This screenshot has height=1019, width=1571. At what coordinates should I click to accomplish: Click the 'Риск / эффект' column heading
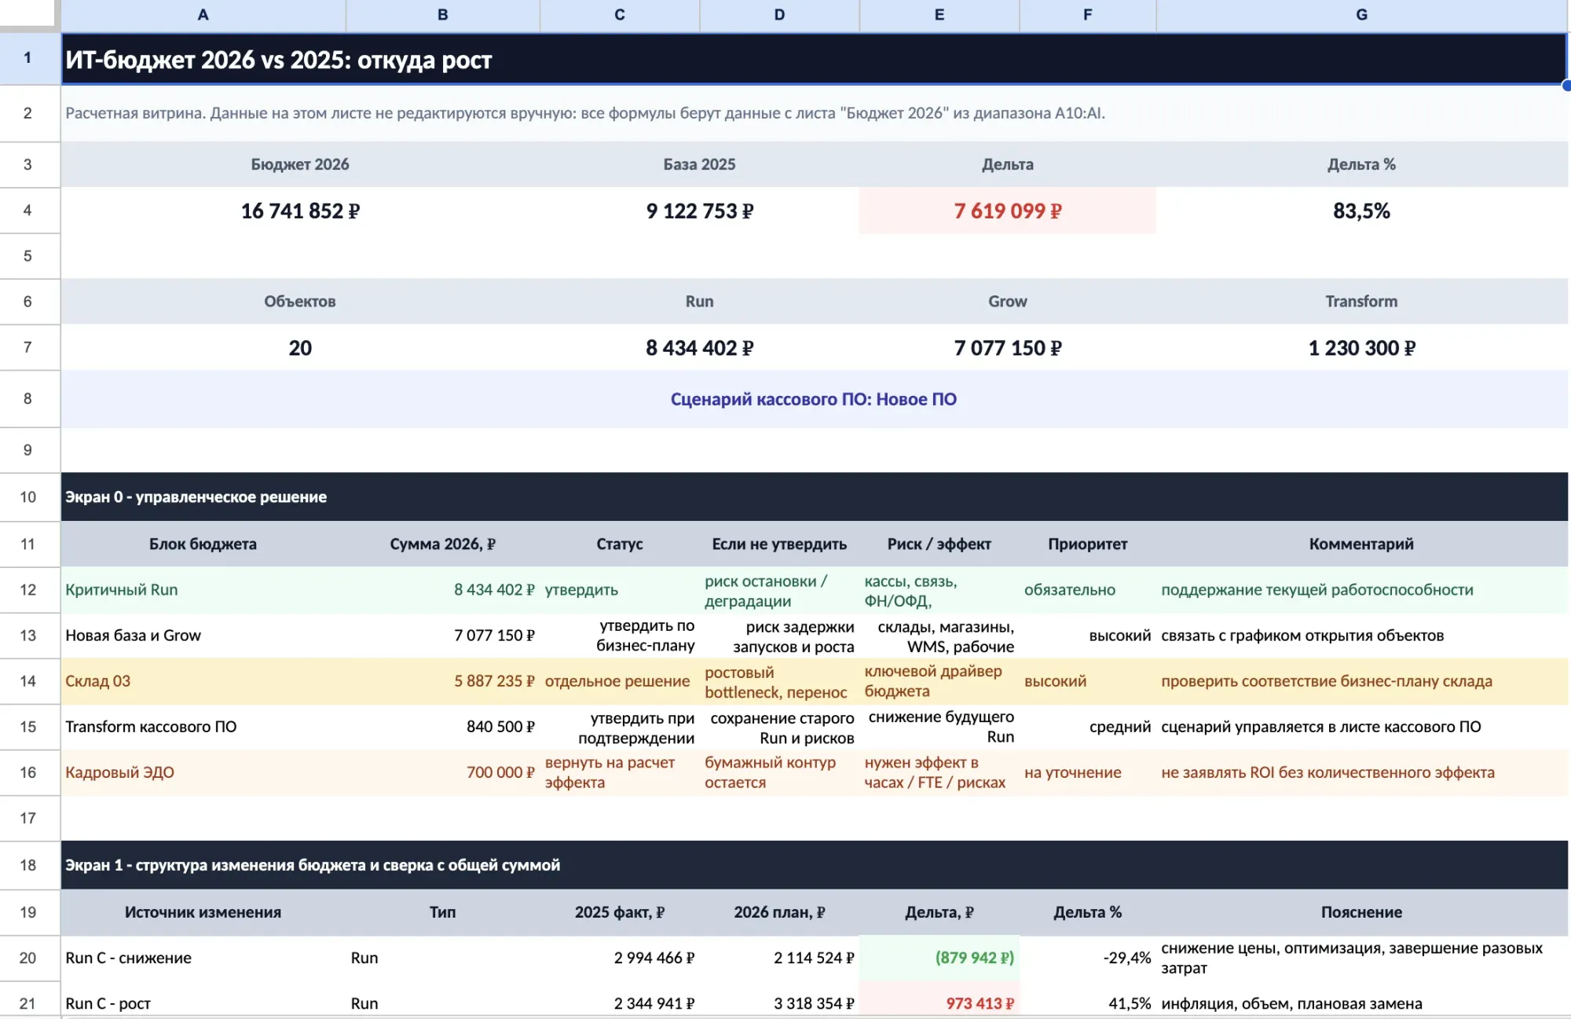(x=939, y=544)
